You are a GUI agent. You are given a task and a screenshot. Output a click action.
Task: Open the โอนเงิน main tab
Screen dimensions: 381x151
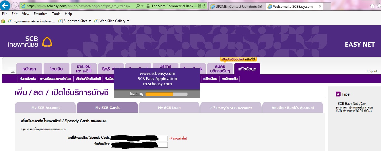coord(56,69)
